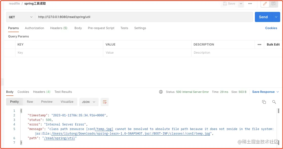Click the pencil edit icon
This screenshot has height=149, width=283.
265,4
